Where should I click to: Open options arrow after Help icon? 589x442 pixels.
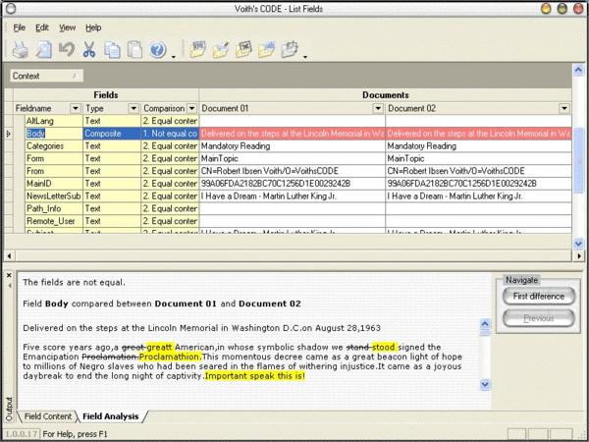[x=173, y=57]
